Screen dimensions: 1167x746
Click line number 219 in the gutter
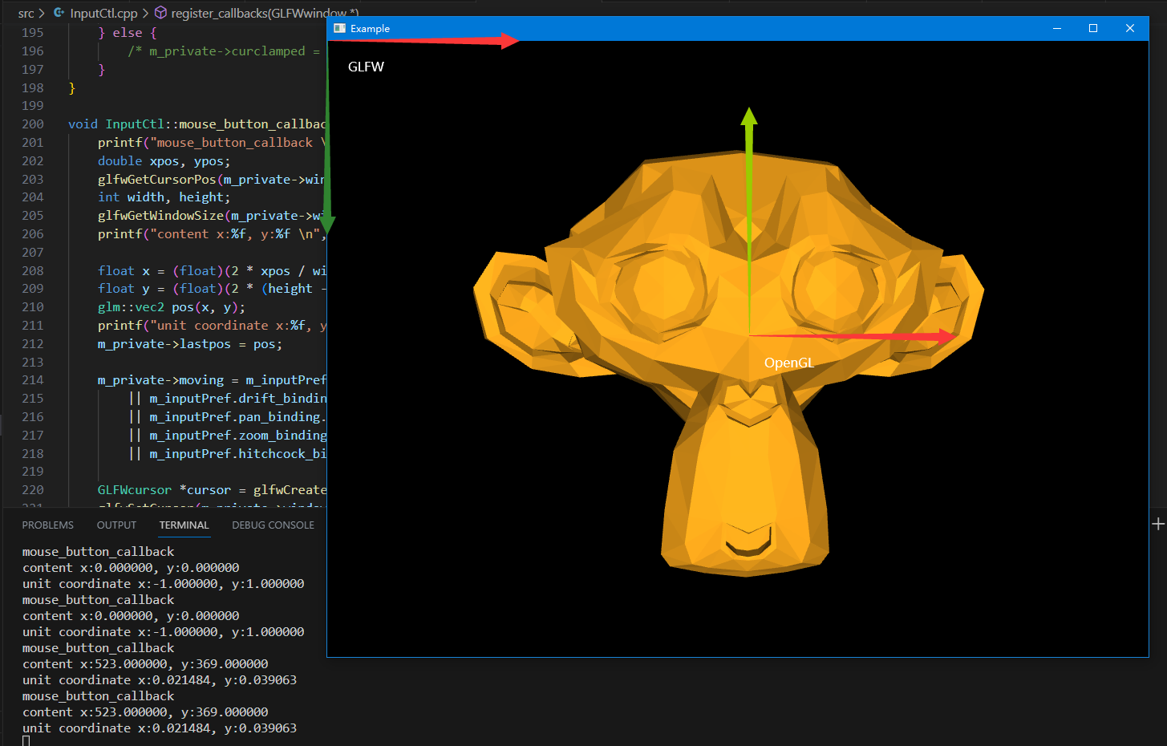click(x=33, y=472)
